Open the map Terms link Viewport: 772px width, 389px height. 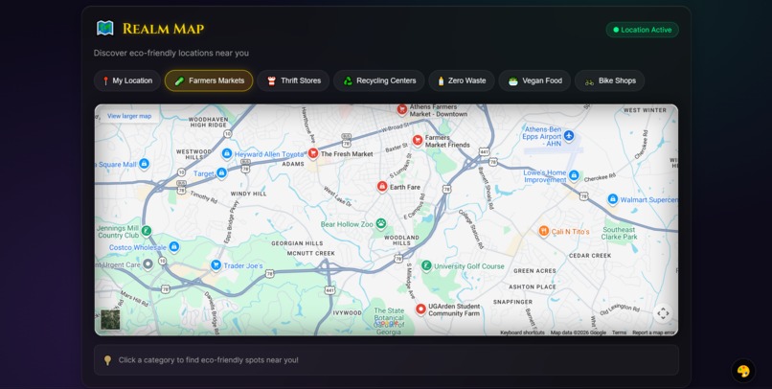(x=619, y=332)
